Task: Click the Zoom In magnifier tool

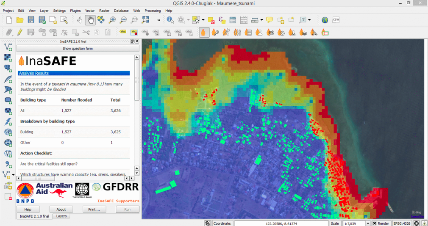Action: [x=112, y=19]
